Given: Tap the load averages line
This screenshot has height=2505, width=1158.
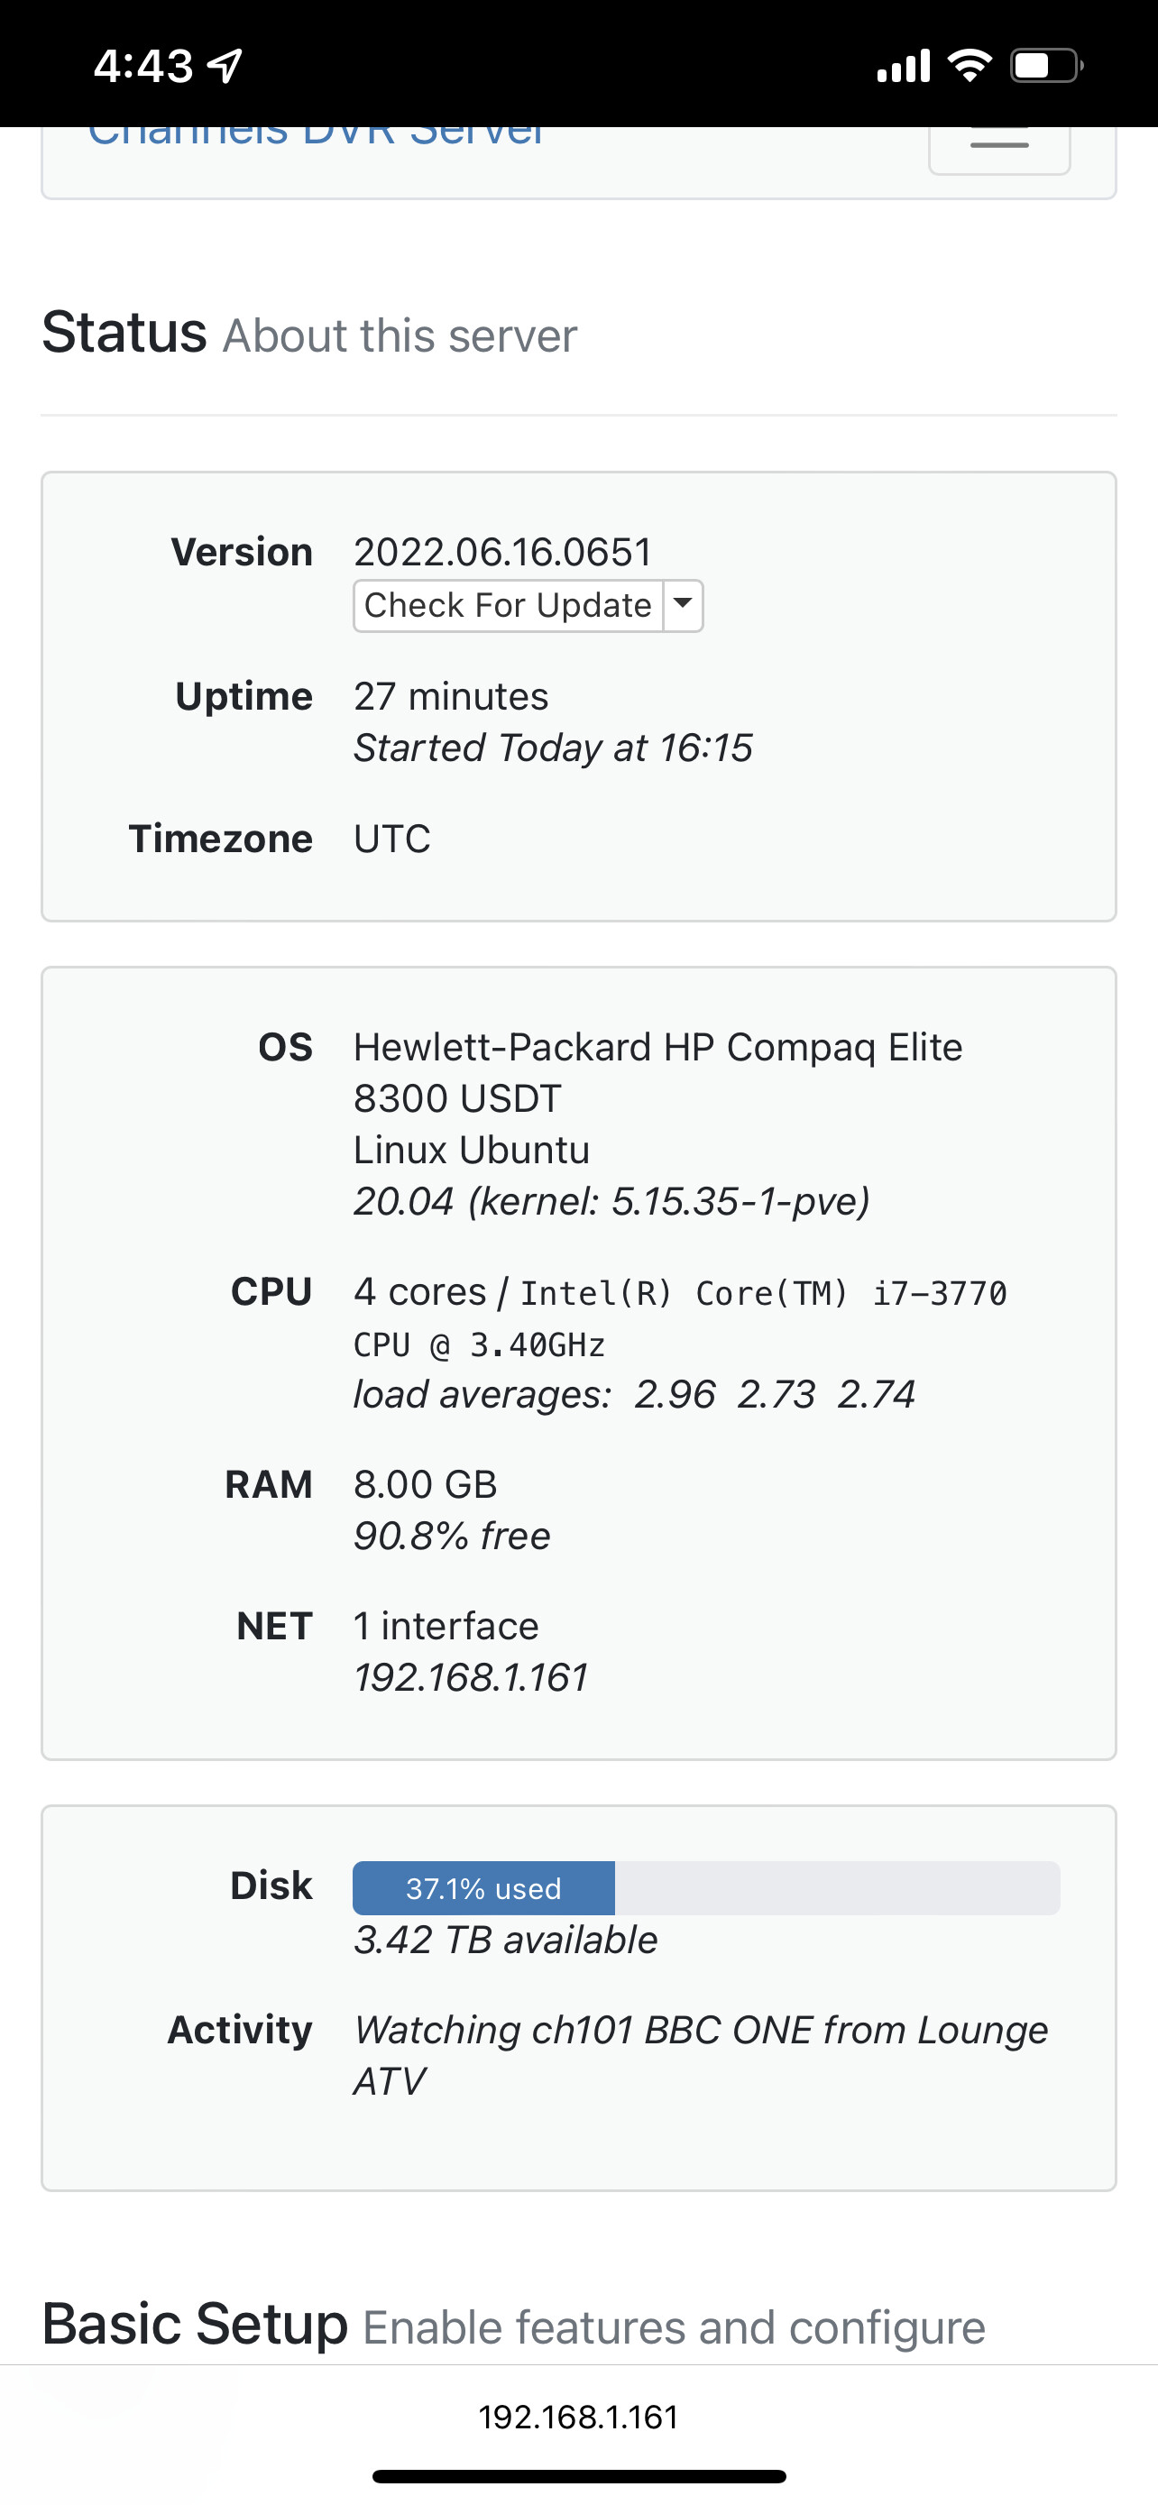Looking at the screenshot, I should (x=634, y=1394).
